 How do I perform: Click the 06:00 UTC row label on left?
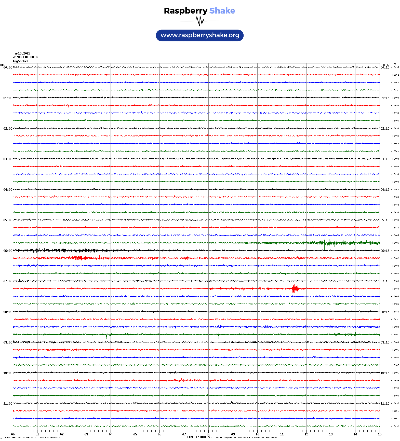(x=8, y=251)
